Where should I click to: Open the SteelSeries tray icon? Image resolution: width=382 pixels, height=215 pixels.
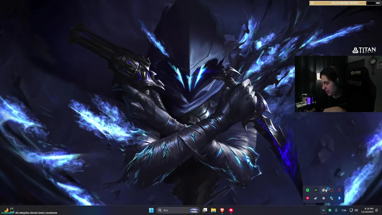[x=324, y=198]
